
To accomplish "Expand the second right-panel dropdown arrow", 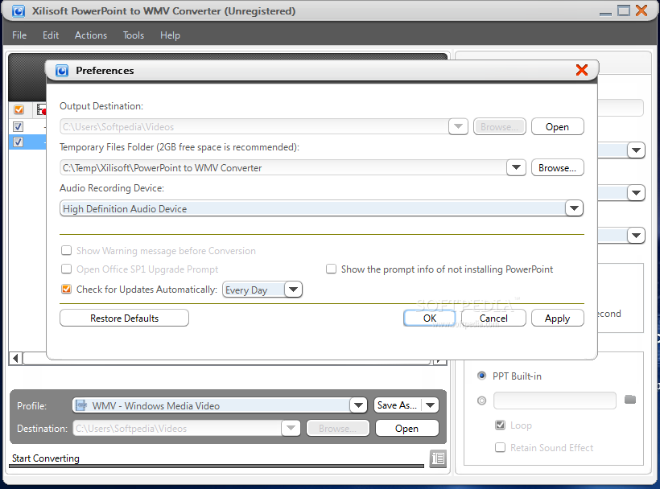I will click(636, 193).
